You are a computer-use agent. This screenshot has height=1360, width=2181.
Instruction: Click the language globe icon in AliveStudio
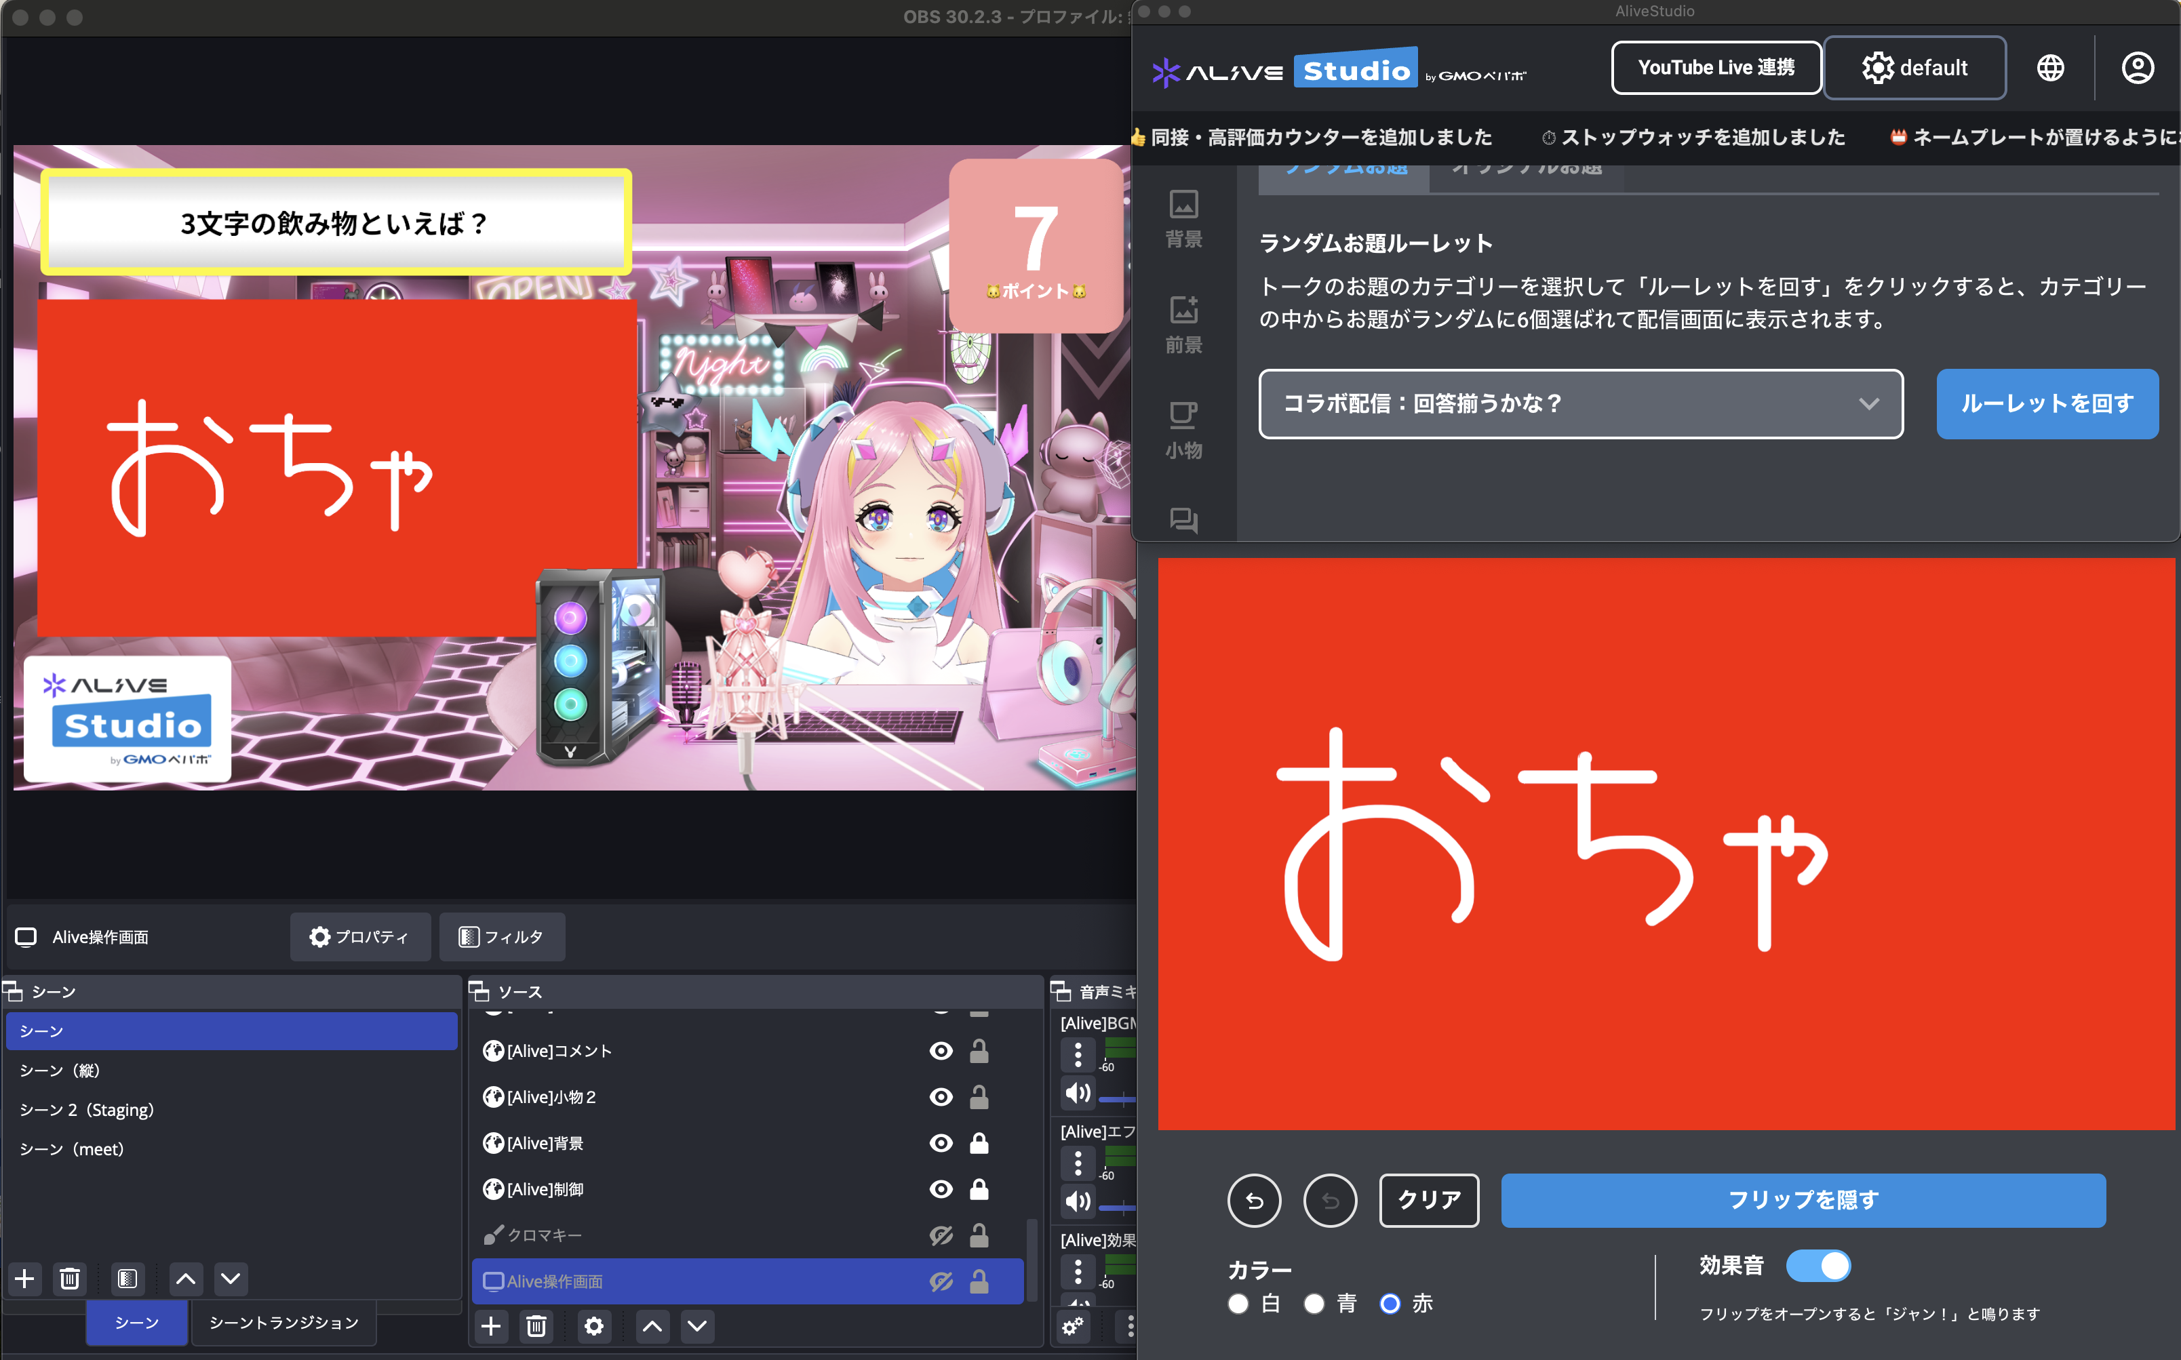click(2051, 68)
